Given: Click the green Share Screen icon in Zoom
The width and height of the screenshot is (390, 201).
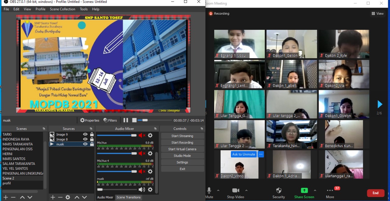Looking at the screenshot, I should (x=304, y=190).
